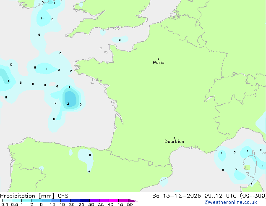Click the precipitation value 3 in the Bay of Biscay
Screen dimensions: 266x206
click(x=68, y=104)
